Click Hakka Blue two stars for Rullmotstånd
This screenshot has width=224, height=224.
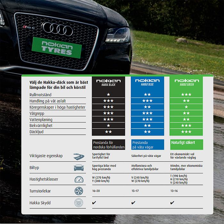[x=147, y=95]
